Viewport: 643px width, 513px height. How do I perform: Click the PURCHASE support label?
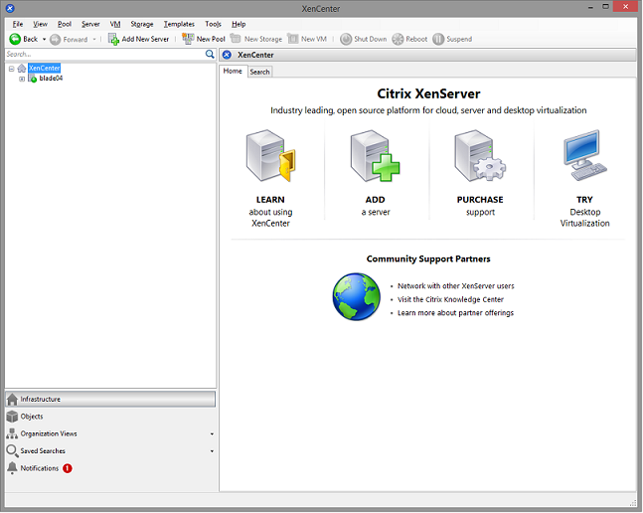click(x=480, y=206)
